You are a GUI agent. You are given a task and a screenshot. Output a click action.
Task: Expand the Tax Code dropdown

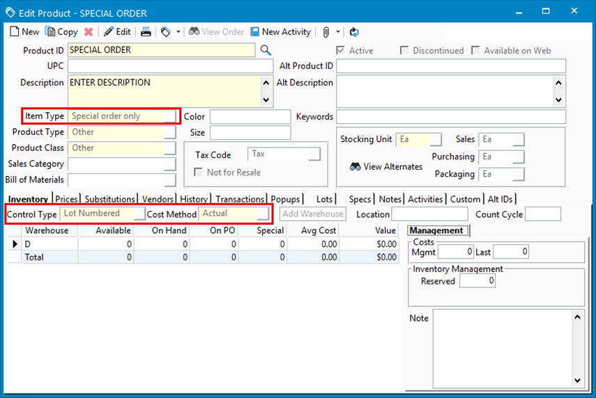click(x=314, y=154)
